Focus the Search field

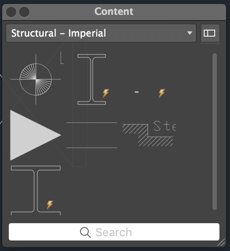[114, 232]
